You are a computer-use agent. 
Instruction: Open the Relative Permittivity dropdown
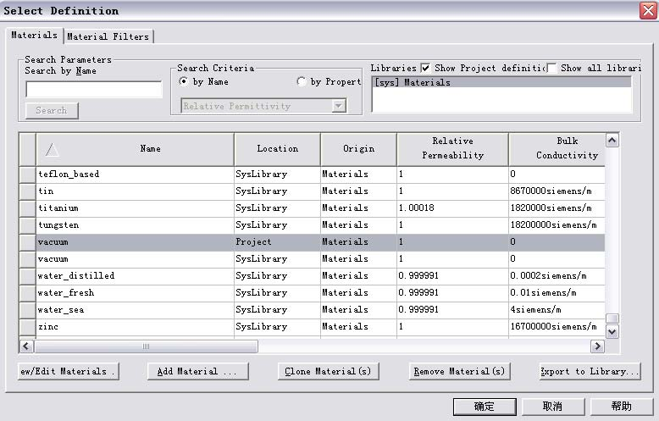[x=339, y=106]
